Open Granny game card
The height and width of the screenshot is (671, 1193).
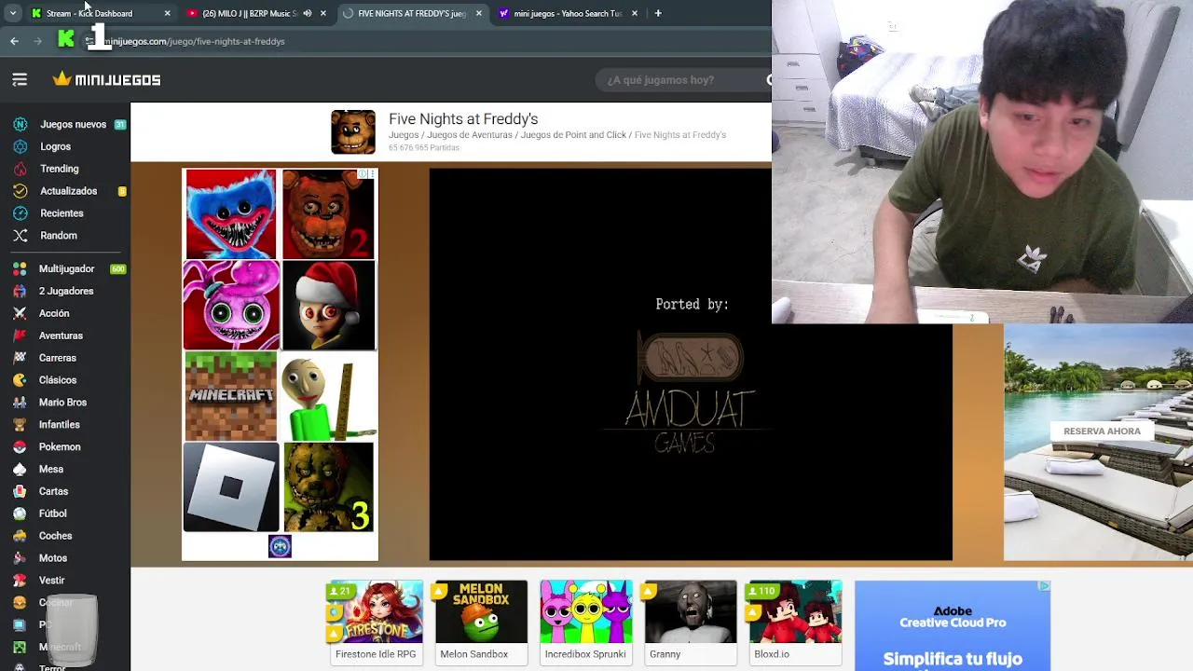pyautogui.click(x=690, y=622)
